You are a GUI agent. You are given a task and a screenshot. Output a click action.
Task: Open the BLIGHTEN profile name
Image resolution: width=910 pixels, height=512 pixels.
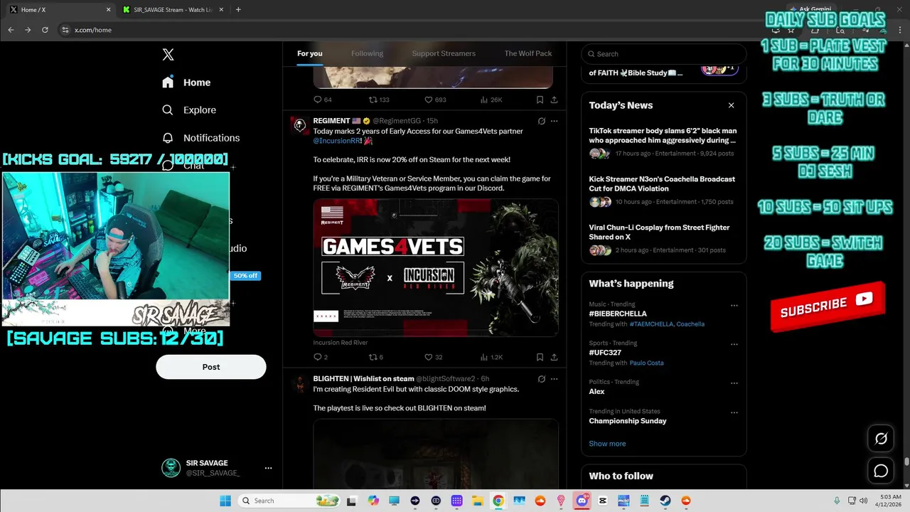click(363, 379)
